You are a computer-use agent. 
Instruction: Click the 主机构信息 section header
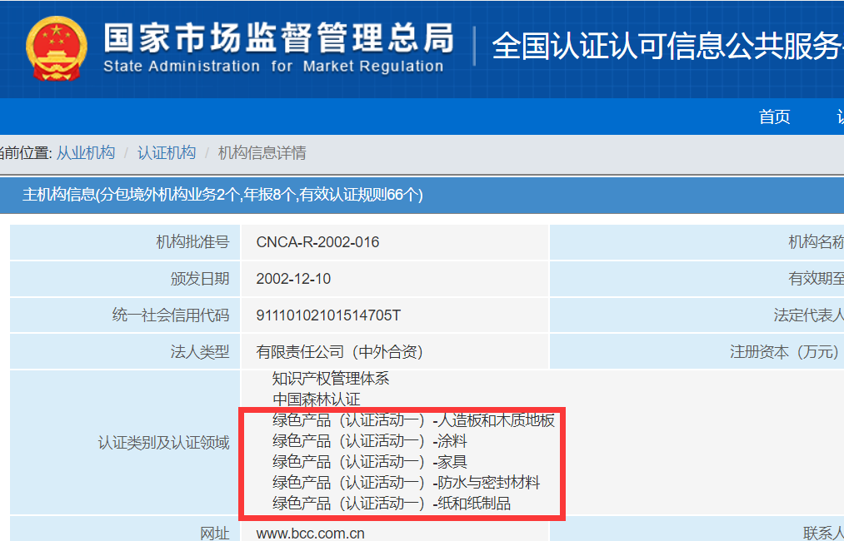pos(222,195)
